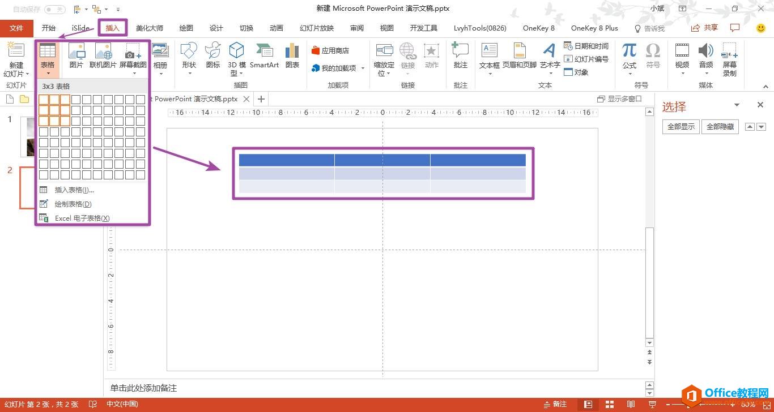
Task: Select slide 1 thumbnail in the panel
Action: click(x=28, y=136)
